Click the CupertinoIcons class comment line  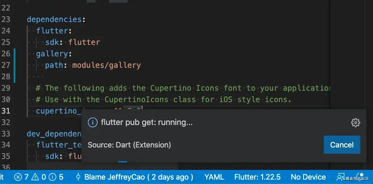pyautogui.click(x=164, y=99)
